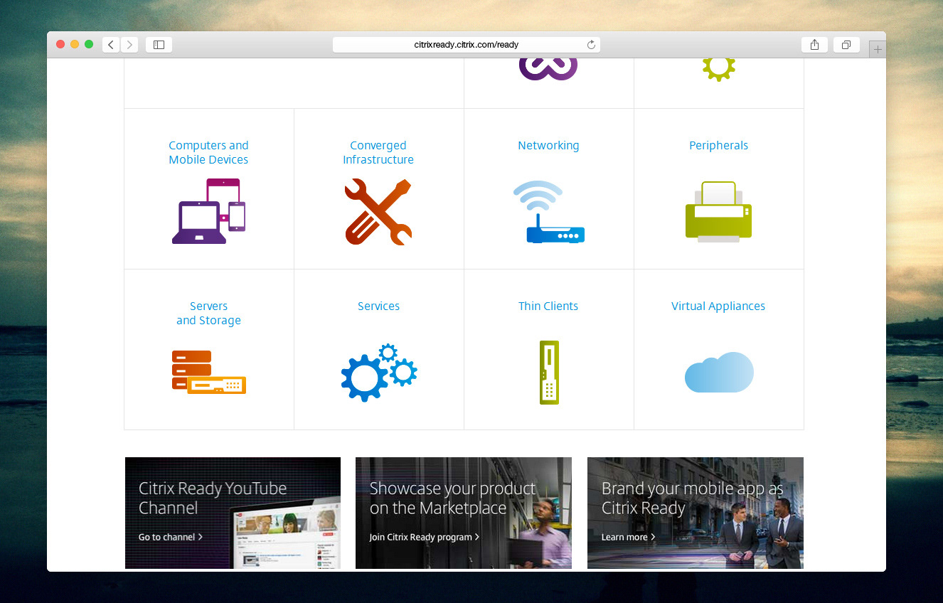
Task: Click the Peripherals text link
Action: tap(718, 145)
